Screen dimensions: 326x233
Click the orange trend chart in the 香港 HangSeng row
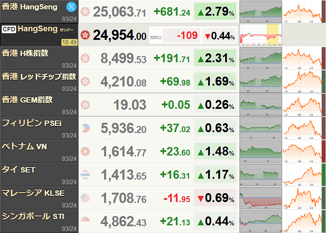302,12
